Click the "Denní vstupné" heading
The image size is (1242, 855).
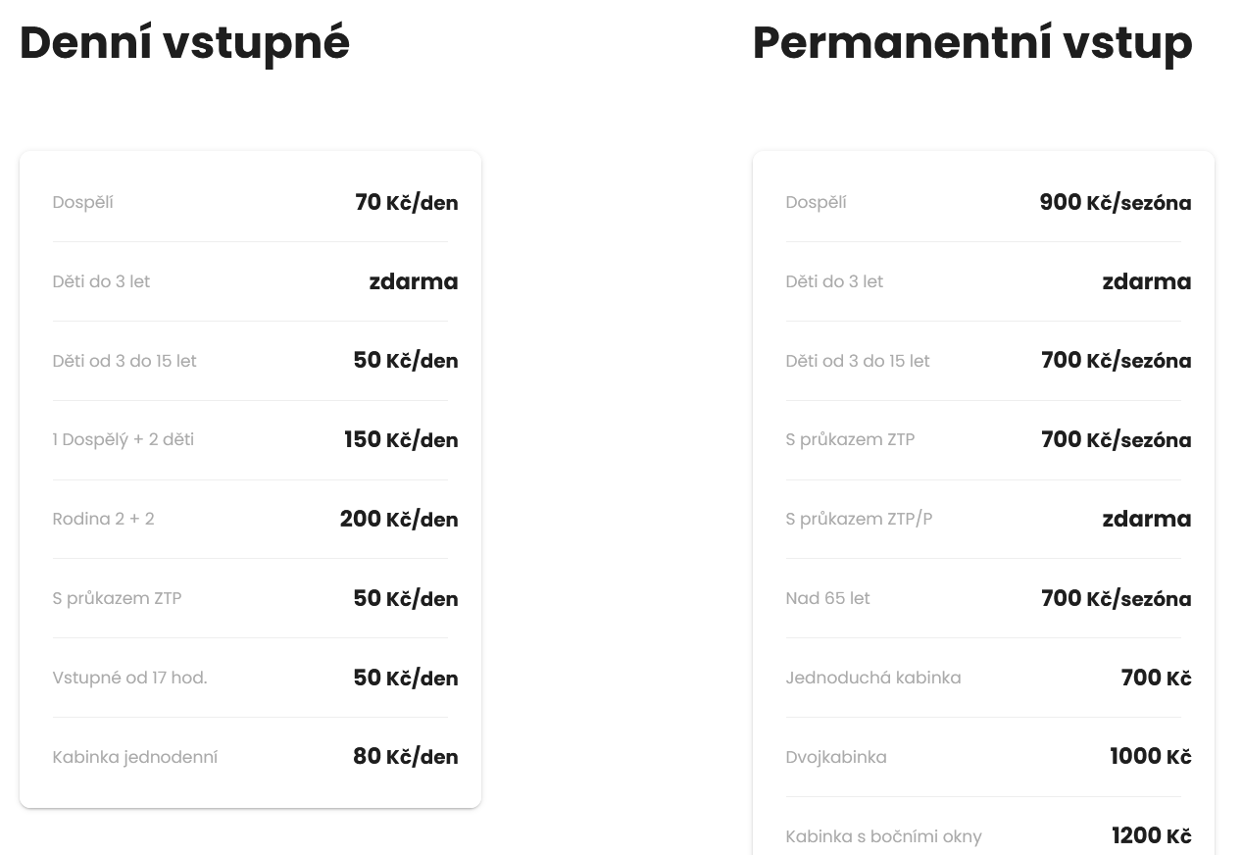pos(184,43)
